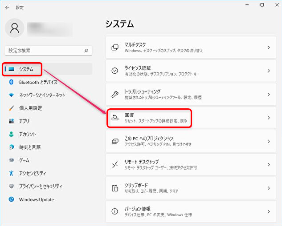Image resolution: width=282 pixels, height=226 pixels.
Task: Maximize the 設定 window
Action: 262,5
